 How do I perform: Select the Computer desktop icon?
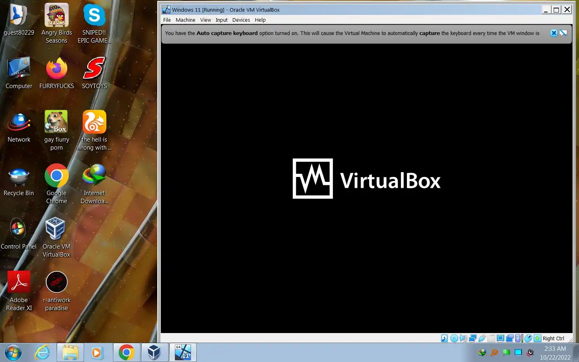(18, 73)
